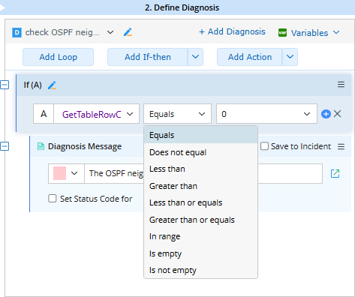Collapse the If (A) block
The width and height of the screenshot is (355, 297).
coord(5,85)
